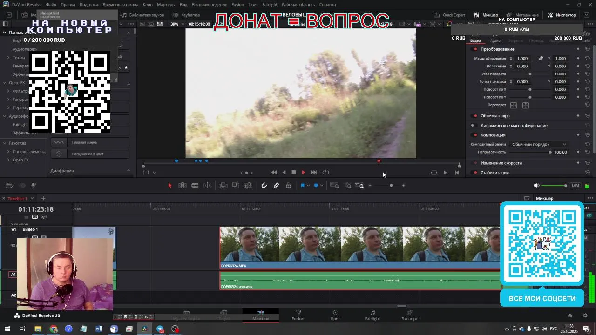Jump to first frame of the timeline

(x=274, y=173)
